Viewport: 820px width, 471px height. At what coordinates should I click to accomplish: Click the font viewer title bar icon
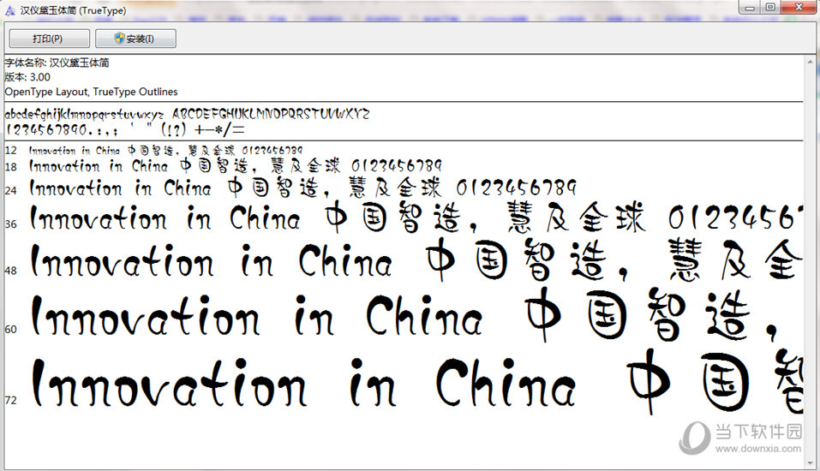tap(9, 10)
